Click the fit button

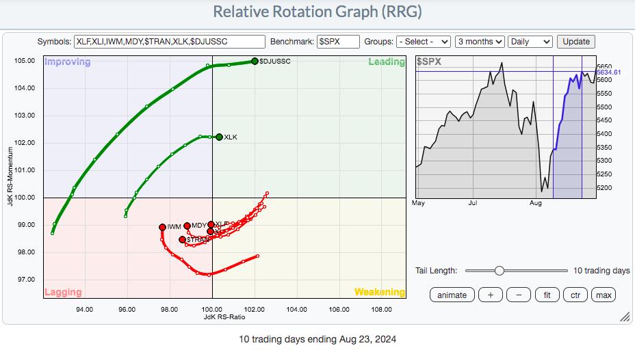[548, 295]
